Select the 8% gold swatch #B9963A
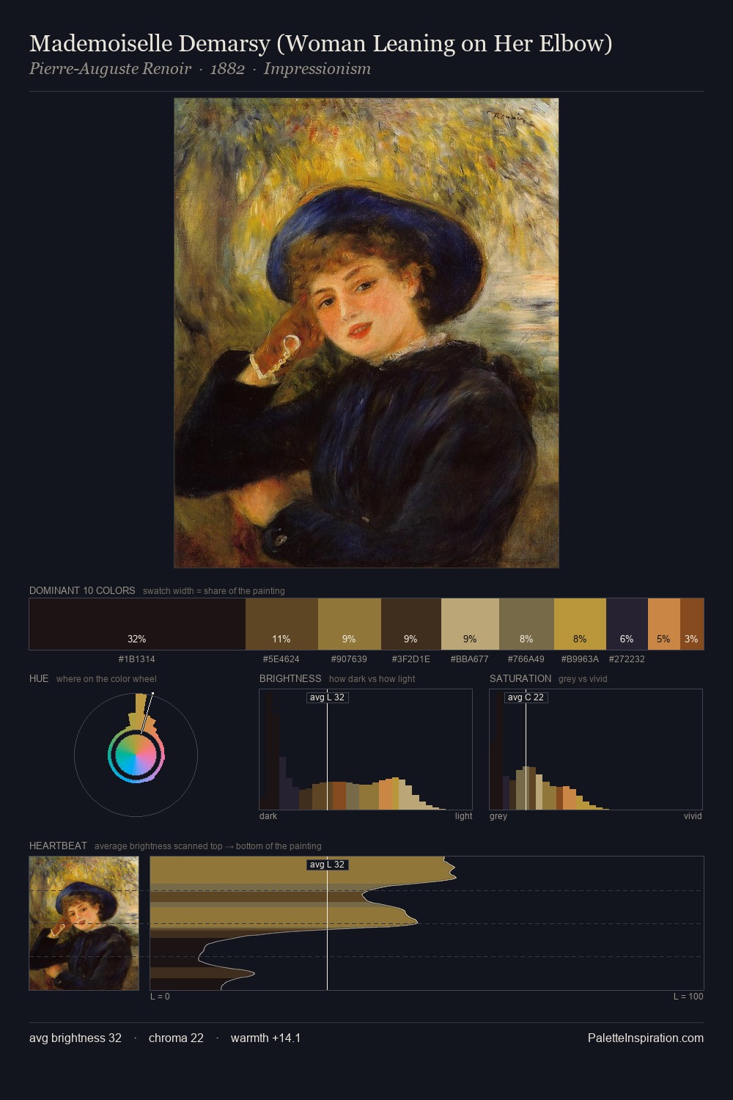 [580, 624]
